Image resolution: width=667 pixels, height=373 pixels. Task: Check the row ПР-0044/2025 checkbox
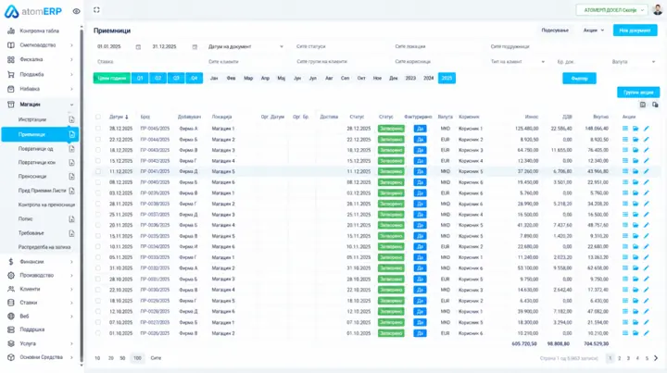pyautogui.click(x=98, y=140)
